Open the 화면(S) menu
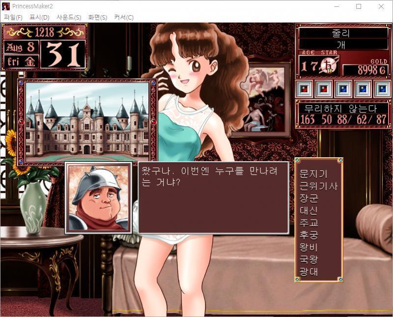The height and width of the screenshot is (317, 393). pos(97,17)
